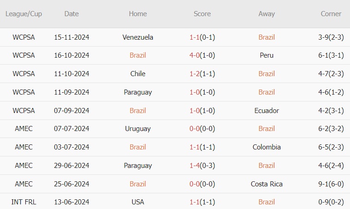Click the Ecuador away team
Viewport: 350px width, 209px height.
click(267, 111)
